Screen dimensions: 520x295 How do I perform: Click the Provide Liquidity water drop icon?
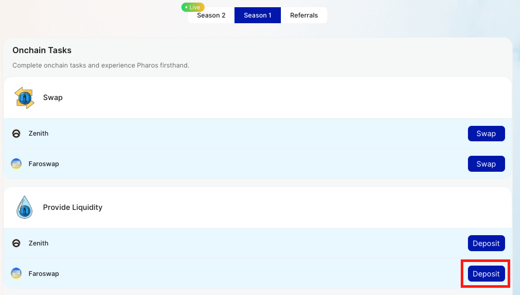coord(24,207)
